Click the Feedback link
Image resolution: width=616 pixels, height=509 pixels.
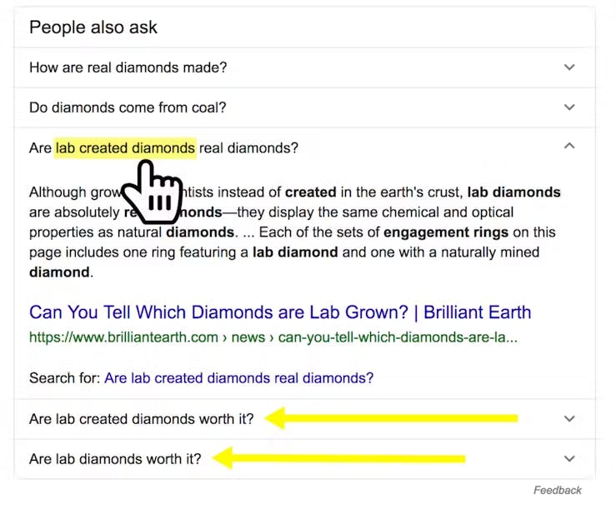(558, 490)
